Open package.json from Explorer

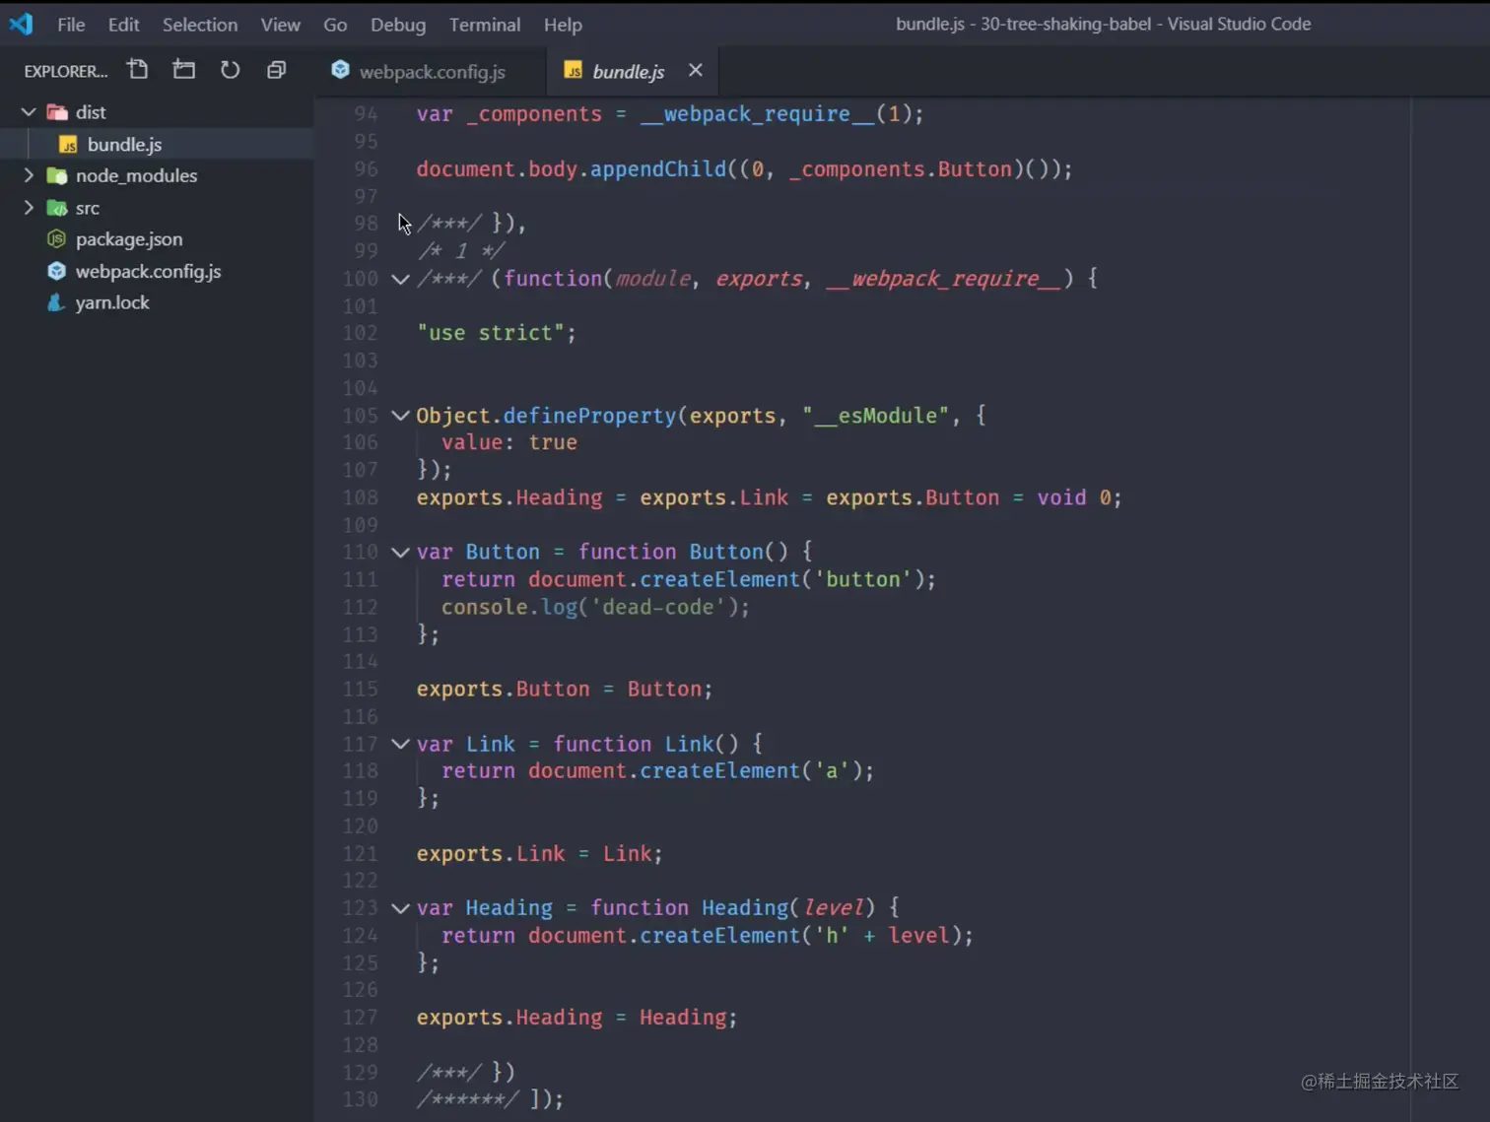point(158,239)
